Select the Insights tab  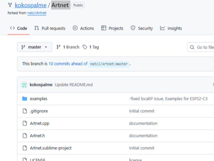[171, 28]
